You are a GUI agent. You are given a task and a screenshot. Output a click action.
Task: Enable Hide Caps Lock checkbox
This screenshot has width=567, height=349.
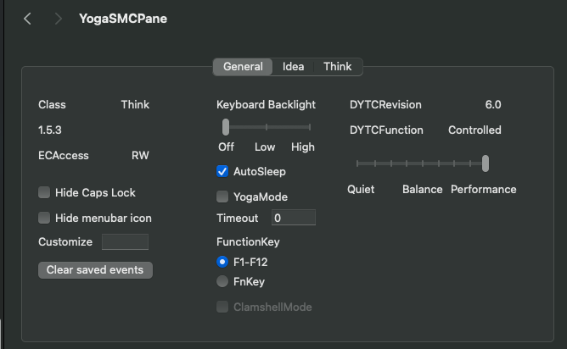tap(44, 192)
